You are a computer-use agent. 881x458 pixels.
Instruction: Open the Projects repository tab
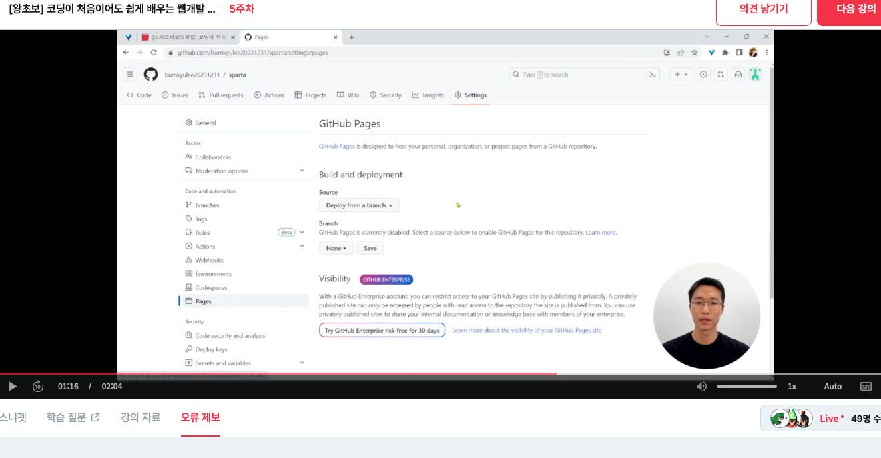(x=310, y=95)
